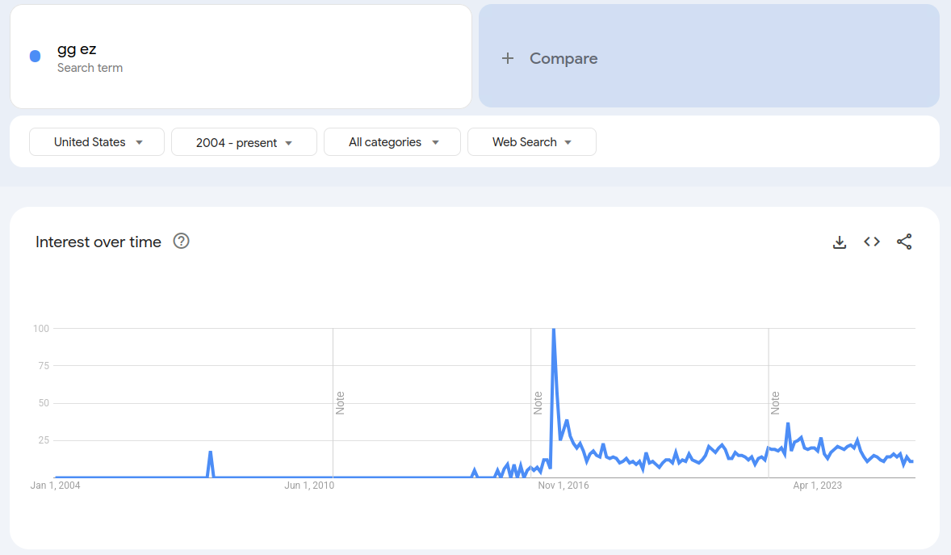
Task: Click the Note marker near Jun 1, 2010
Action: [340, 403]
